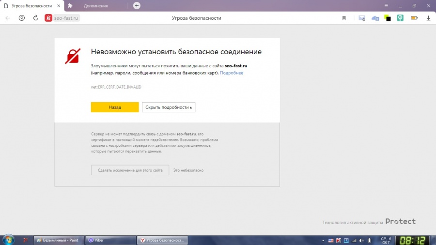
Task: Show hidden tray icons arrow
Action: point(323,241)
